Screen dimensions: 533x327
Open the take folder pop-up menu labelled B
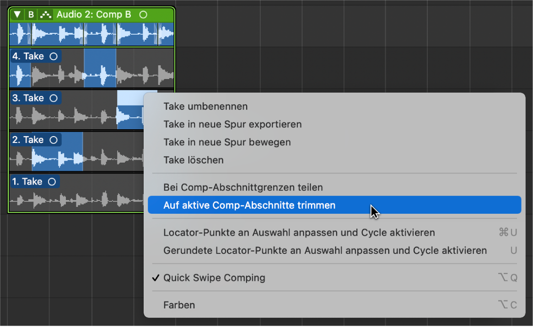31,15
